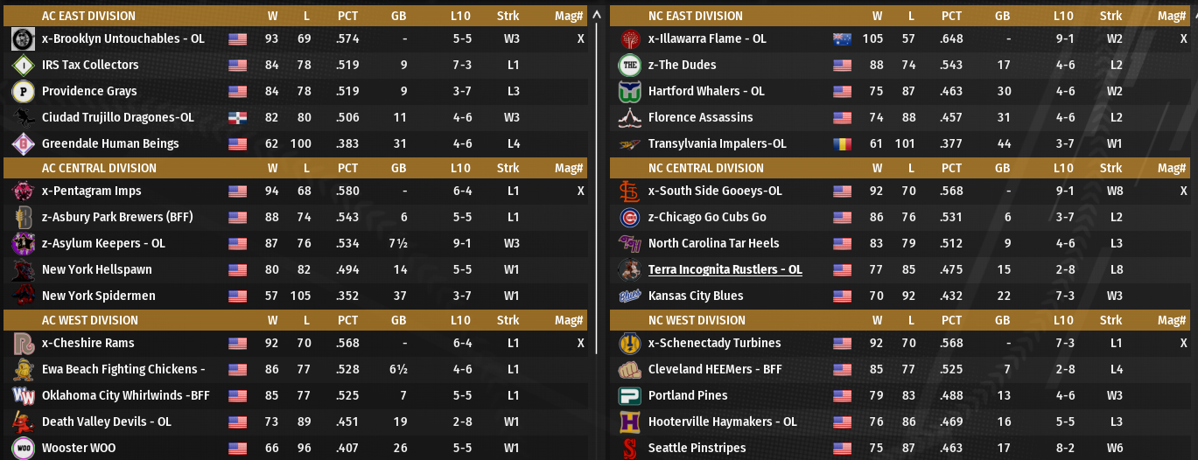Select the Schenectady Turbines team name
Image resolution: width=1198 pixels, height=460 pixels.
click(x=714, y=343)
